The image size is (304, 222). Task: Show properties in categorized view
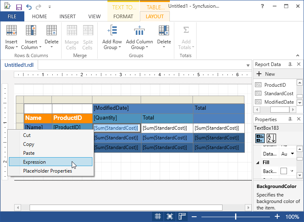click(x=259, y=138)
